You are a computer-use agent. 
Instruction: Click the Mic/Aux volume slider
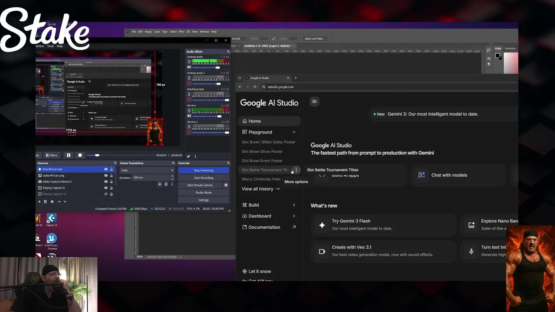click(211, 116)
